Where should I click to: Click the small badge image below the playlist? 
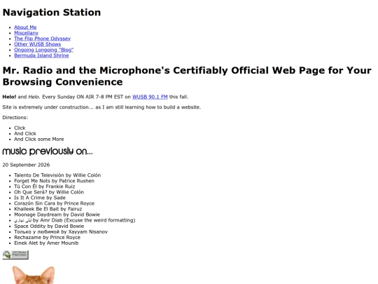click(x=15, y=255)
